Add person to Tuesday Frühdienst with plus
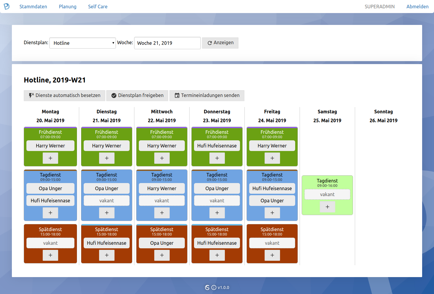 (107, 158)
